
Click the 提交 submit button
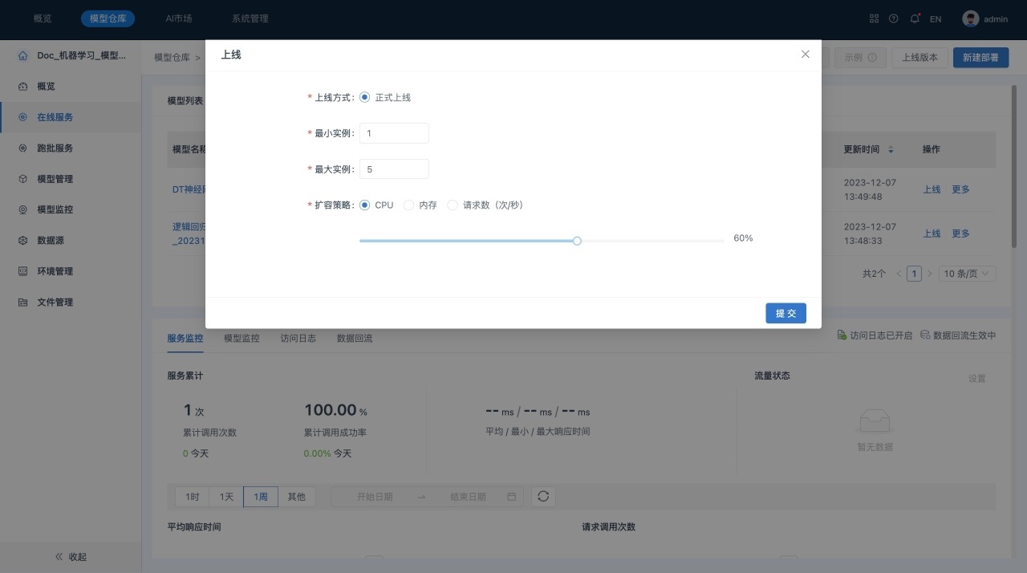785,313
